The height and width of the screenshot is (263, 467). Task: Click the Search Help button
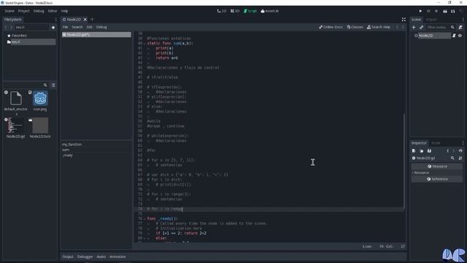pyautogui.click(x=379, y=27)
